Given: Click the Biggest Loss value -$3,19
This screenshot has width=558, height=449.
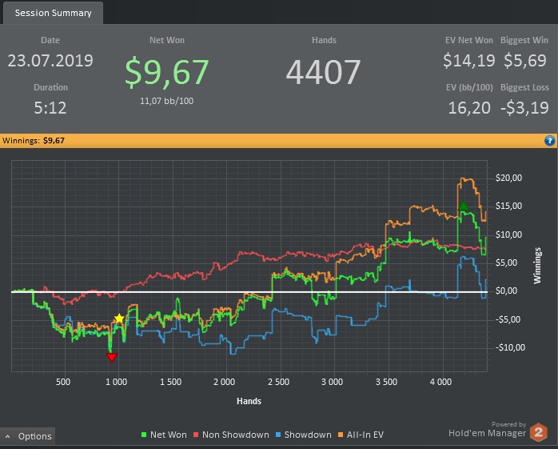Looking at the screenshot, I should 524,107.
